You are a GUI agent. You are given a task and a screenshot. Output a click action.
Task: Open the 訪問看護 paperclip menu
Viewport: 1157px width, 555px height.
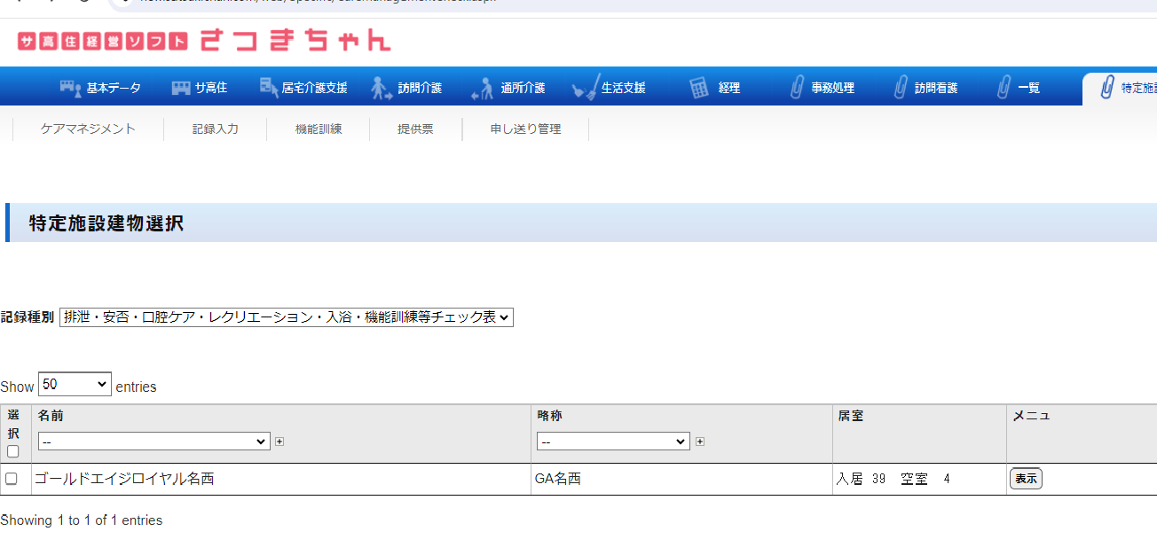point(901,88)
